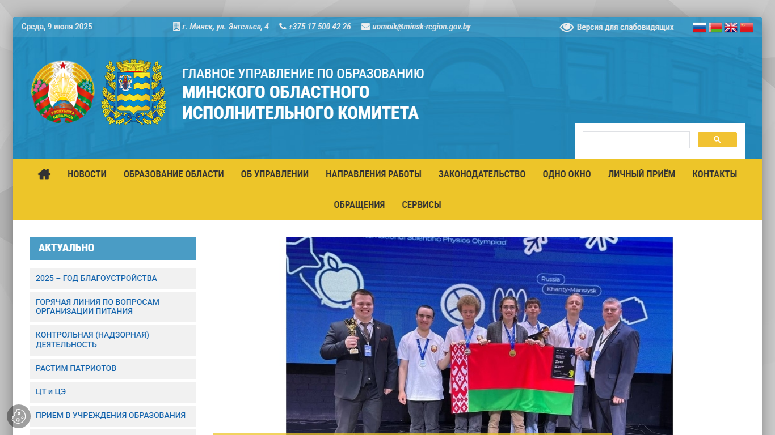Image resolution: width=775 pixels, height=435 pixels.
Task: Click the address г. Минск, ул. Энгельса, 4
Action: click(x=226, y=27)
